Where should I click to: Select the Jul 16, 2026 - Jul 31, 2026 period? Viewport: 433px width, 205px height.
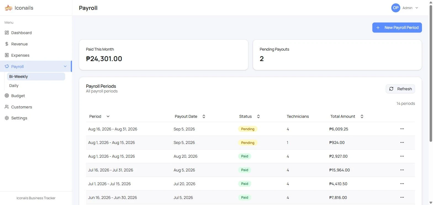pos(110,170)
